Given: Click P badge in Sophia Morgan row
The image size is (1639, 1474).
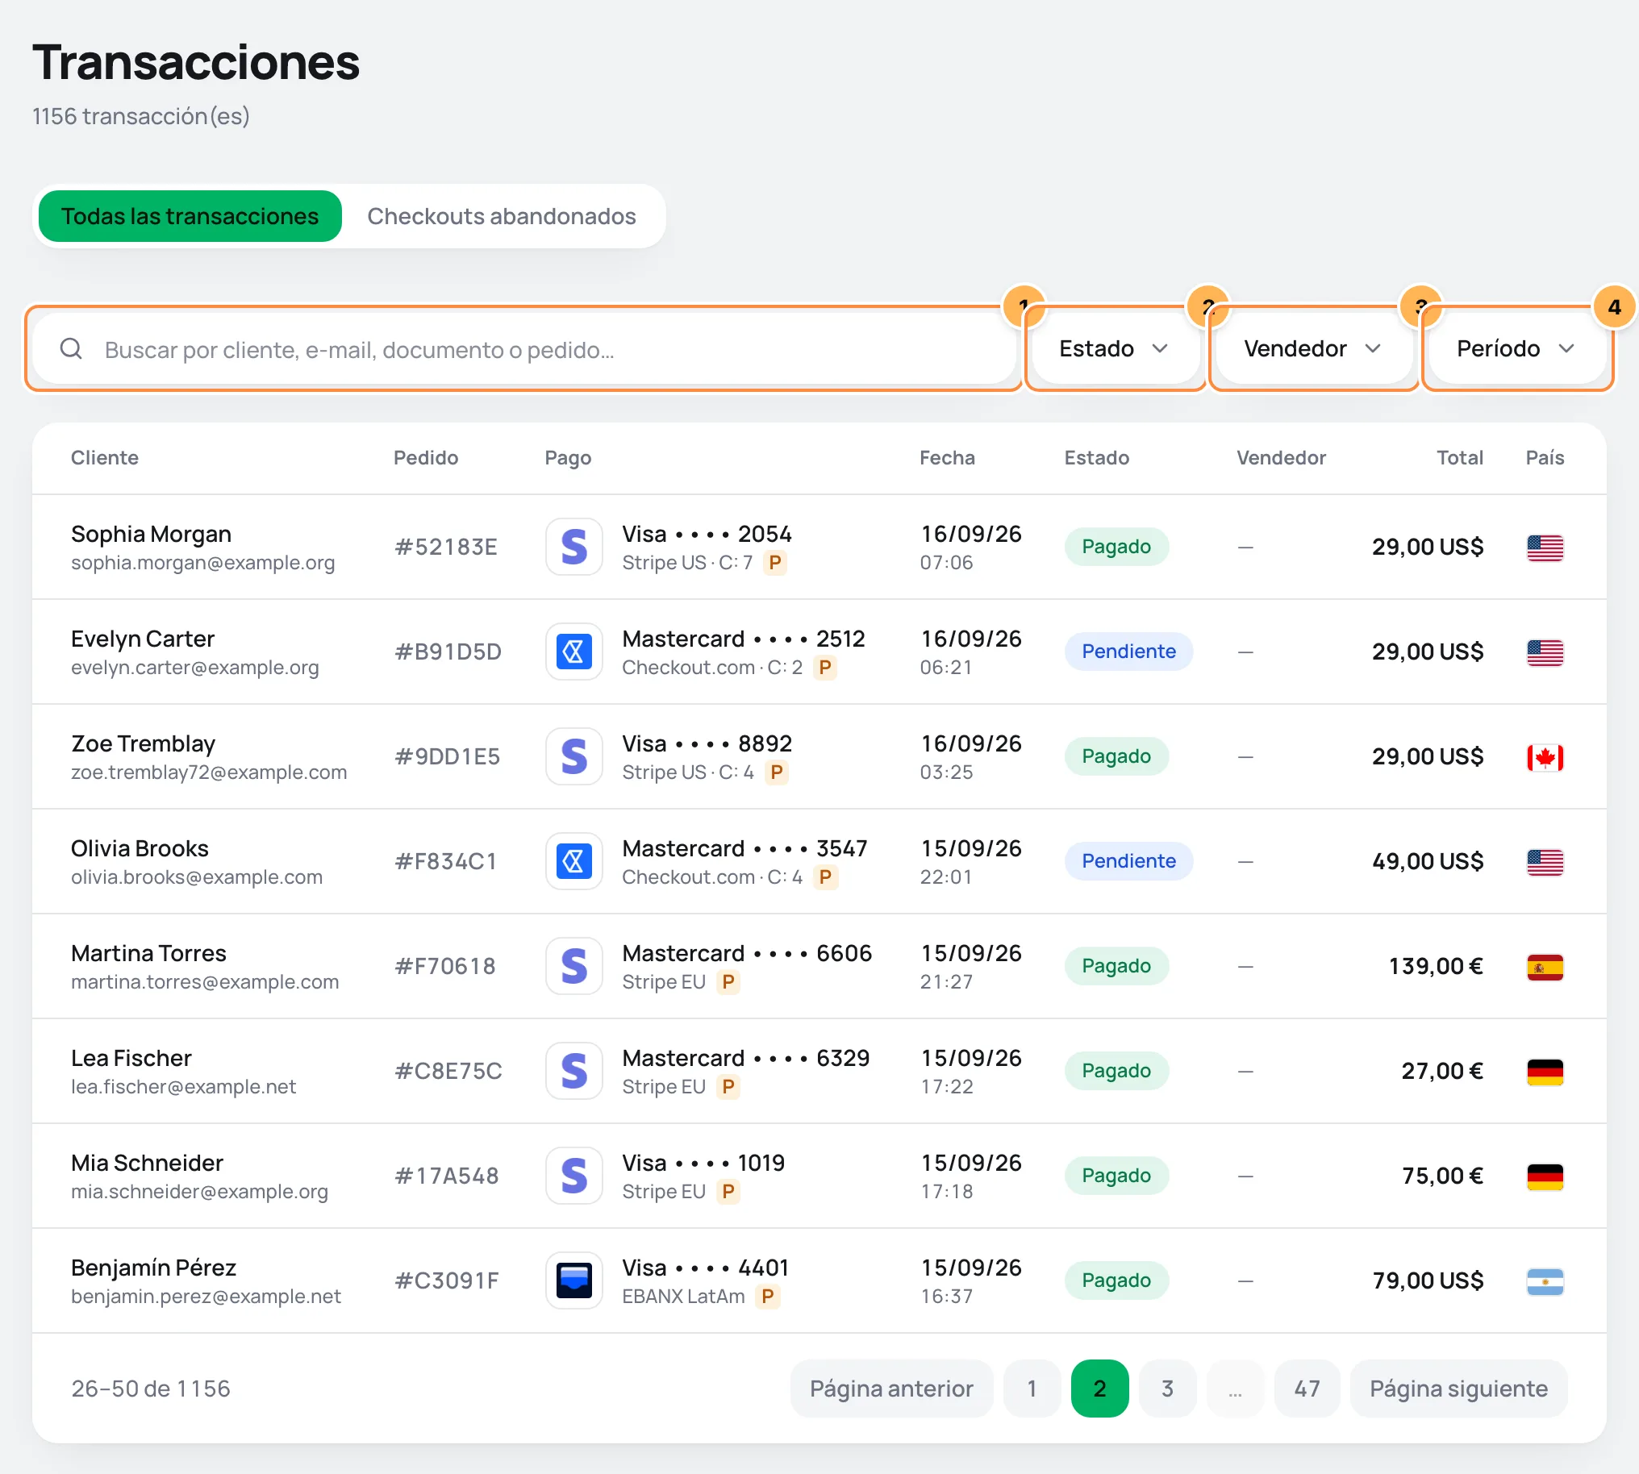Looking at the screenshot, I should click(775, 562).
